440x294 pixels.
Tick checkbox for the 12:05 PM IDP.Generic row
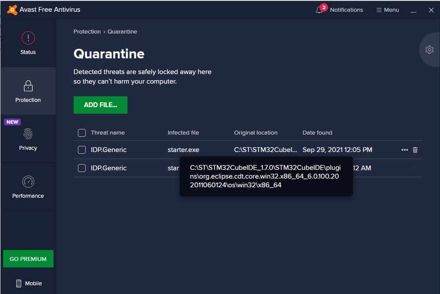pyautogui.click(x=81, y=150)
